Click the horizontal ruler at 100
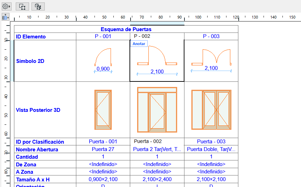 (x=198, y=17)
